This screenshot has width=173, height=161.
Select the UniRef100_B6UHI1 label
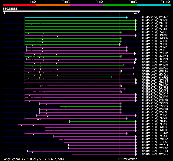tap(155, 92)
